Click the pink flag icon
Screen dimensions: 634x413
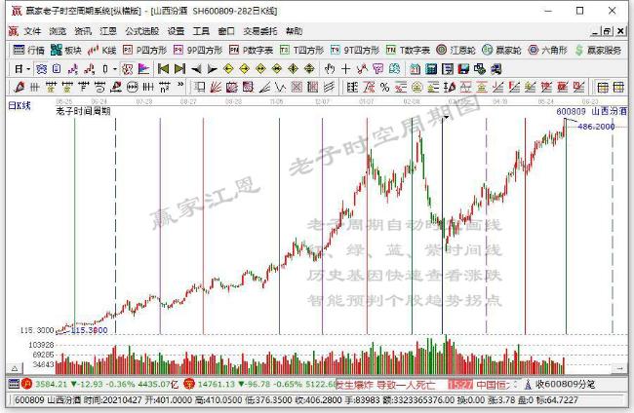[x=143, y=69]
